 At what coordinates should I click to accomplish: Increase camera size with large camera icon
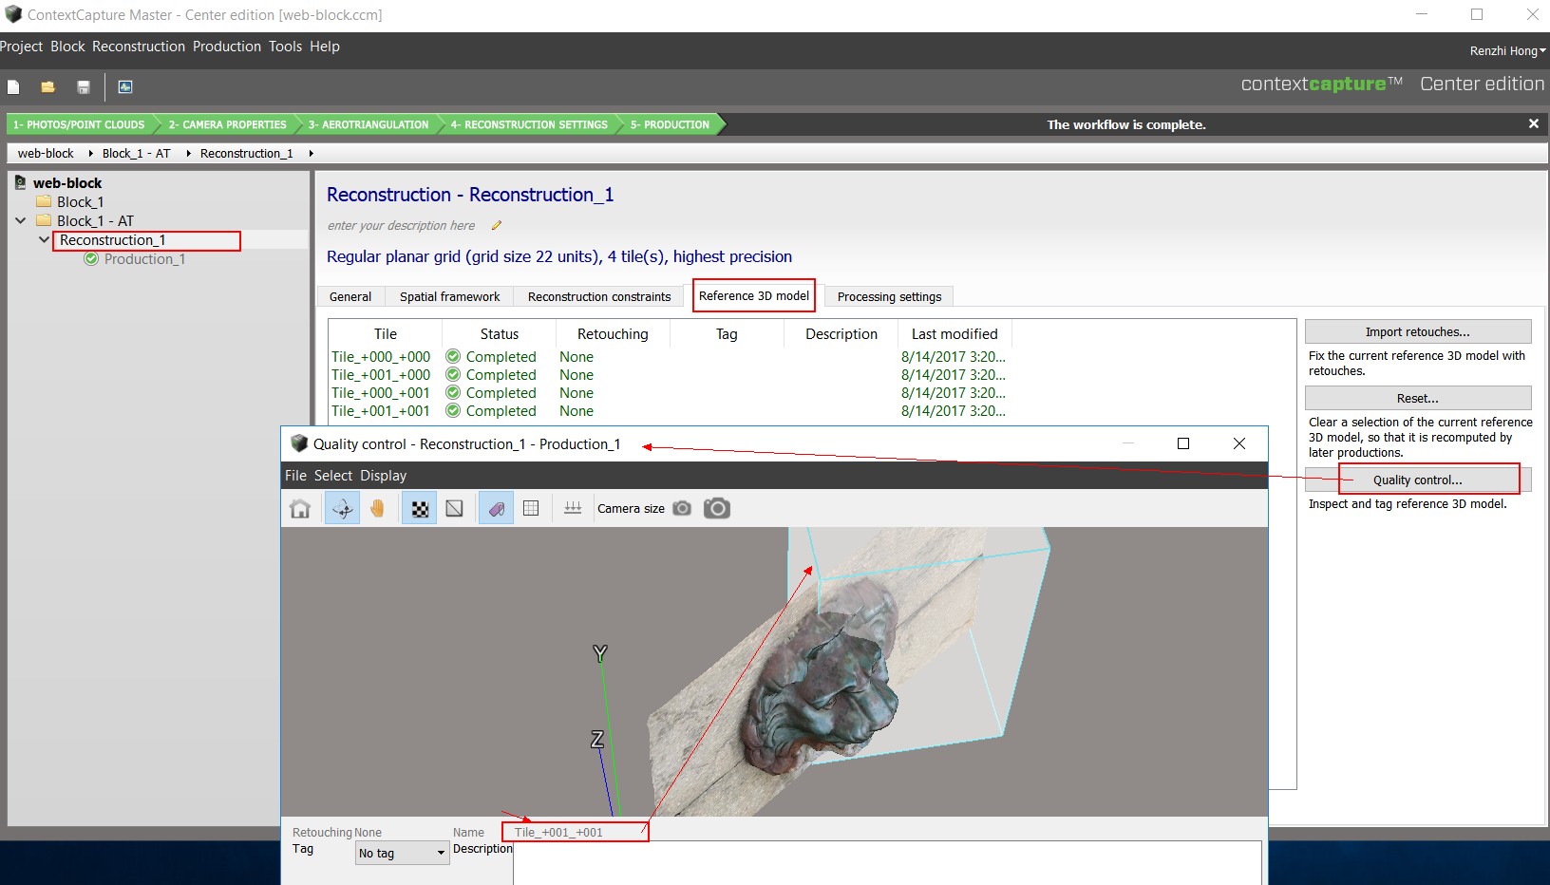(717, 508)
